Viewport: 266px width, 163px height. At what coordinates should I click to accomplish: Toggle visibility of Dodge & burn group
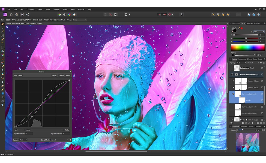(x=262, y=120)
